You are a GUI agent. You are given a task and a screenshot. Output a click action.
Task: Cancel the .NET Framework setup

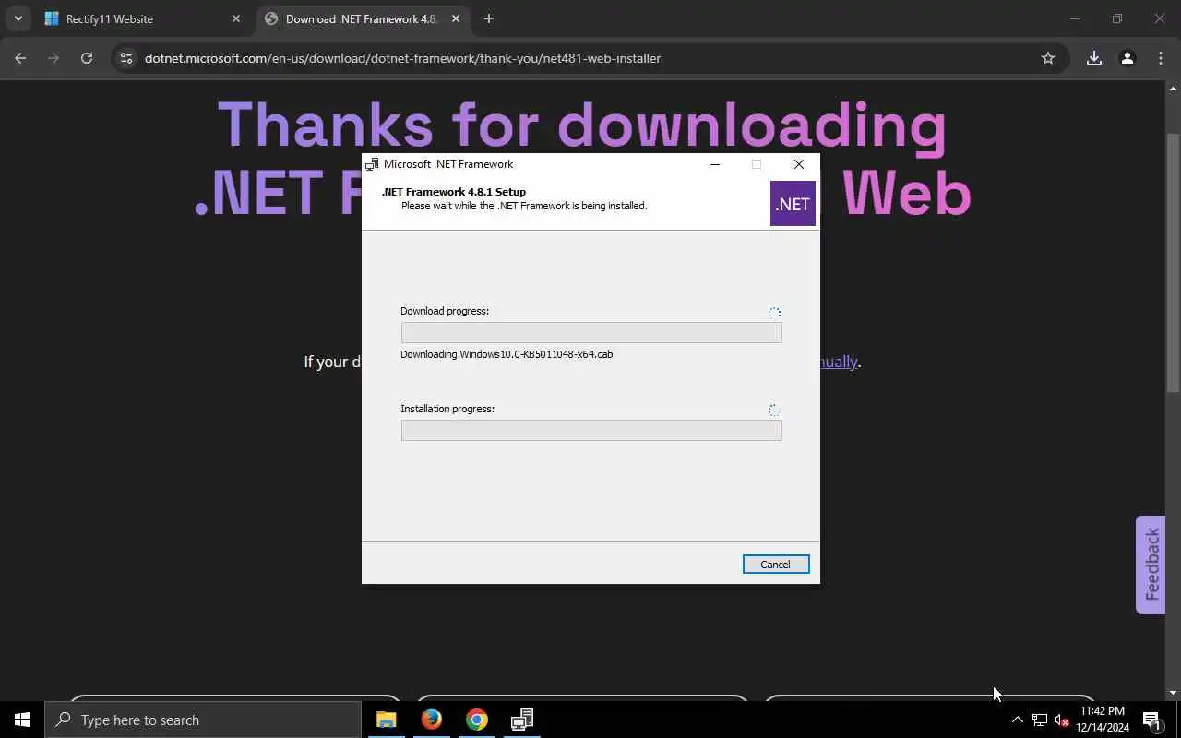click(x=775, y=565)
